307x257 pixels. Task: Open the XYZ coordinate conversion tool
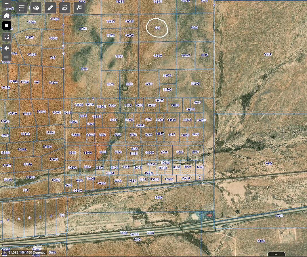point(65,8)
